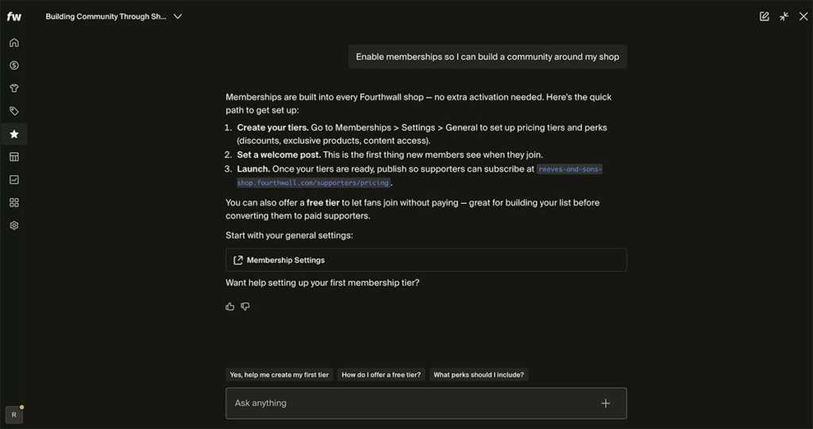Click the R account avatar
Viewport: 813px width, 429px height.
14,415
